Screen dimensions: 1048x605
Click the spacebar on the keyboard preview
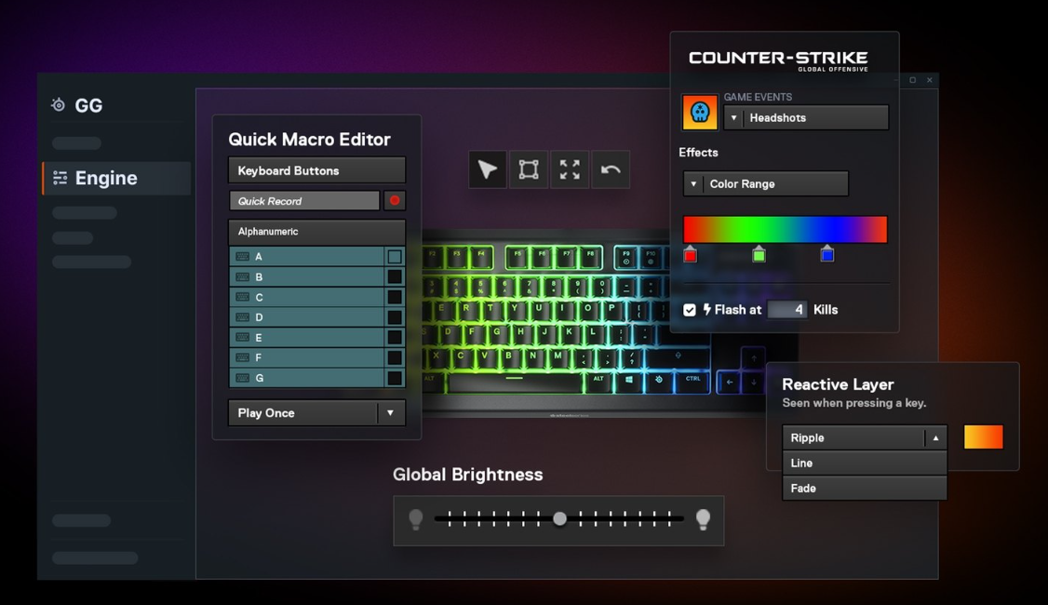click(515, 383)
